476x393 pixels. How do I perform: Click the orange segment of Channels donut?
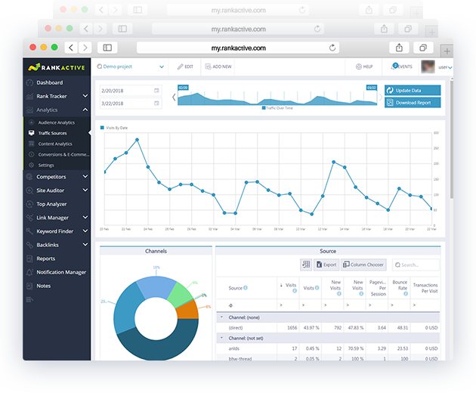(189, 311)
